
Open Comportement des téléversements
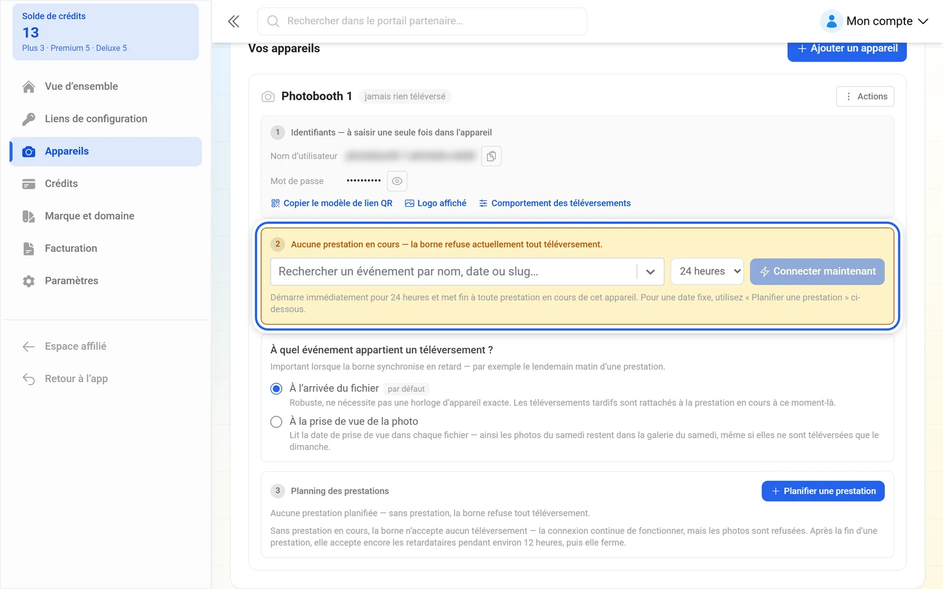(x=555, y=204)
